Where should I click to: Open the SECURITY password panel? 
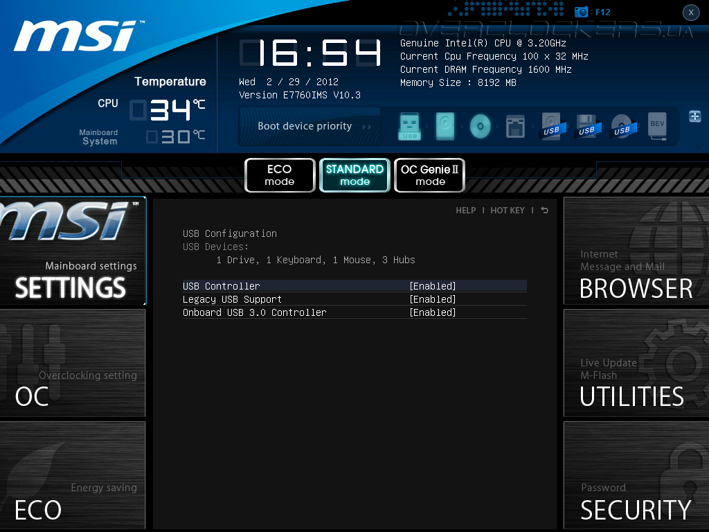(x=636, y=475)
